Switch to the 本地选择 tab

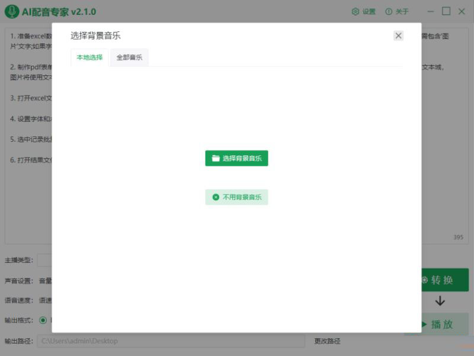[x=89, y=58]
